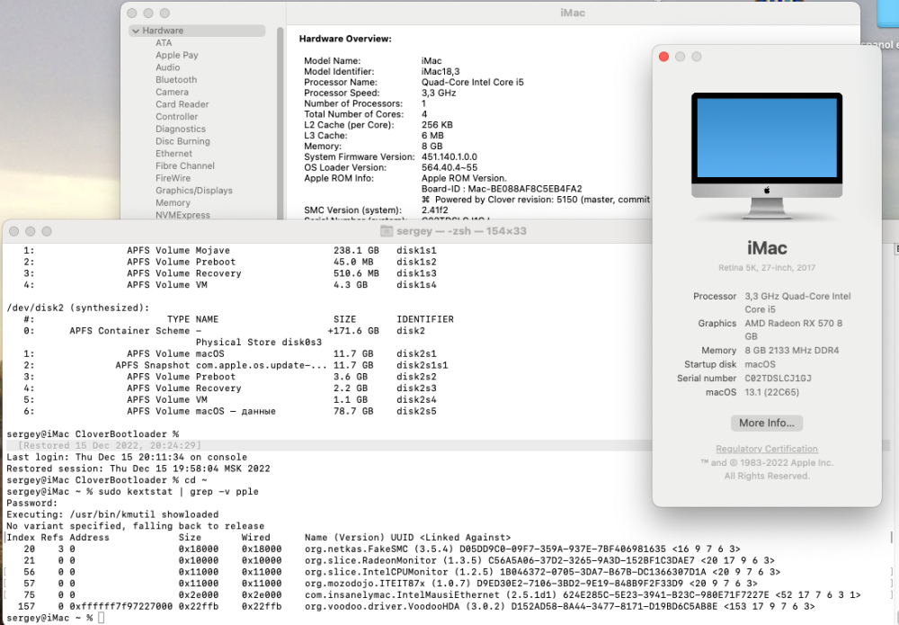Select Bluetooth in the sidebar list
899x625 pixels.
176,80
